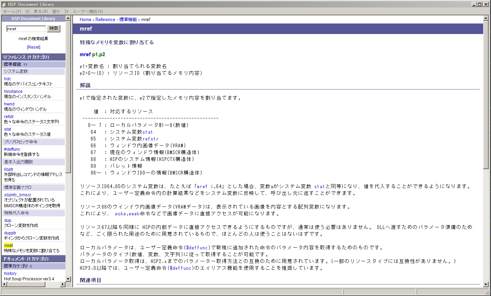Viewport: 491px width, 296px height.
Task: Click the main content scroll up arrow
Action: pyautogui.click(x=486, y=18)
